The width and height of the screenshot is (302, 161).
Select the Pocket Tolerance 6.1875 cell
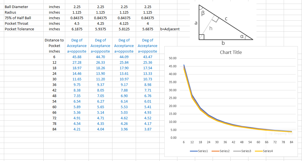tap(75, 29)
